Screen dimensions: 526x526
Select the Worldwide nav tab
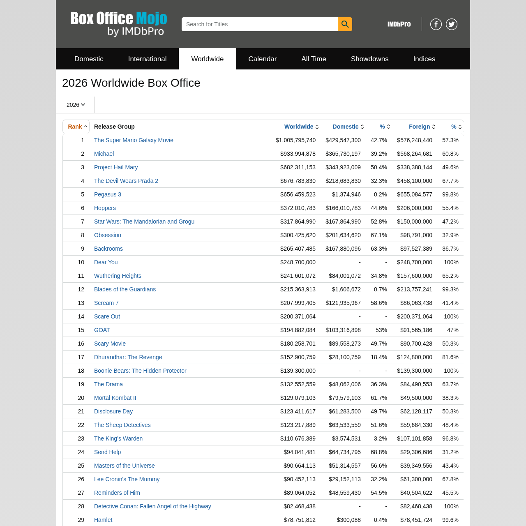click(x=208, y=59)
